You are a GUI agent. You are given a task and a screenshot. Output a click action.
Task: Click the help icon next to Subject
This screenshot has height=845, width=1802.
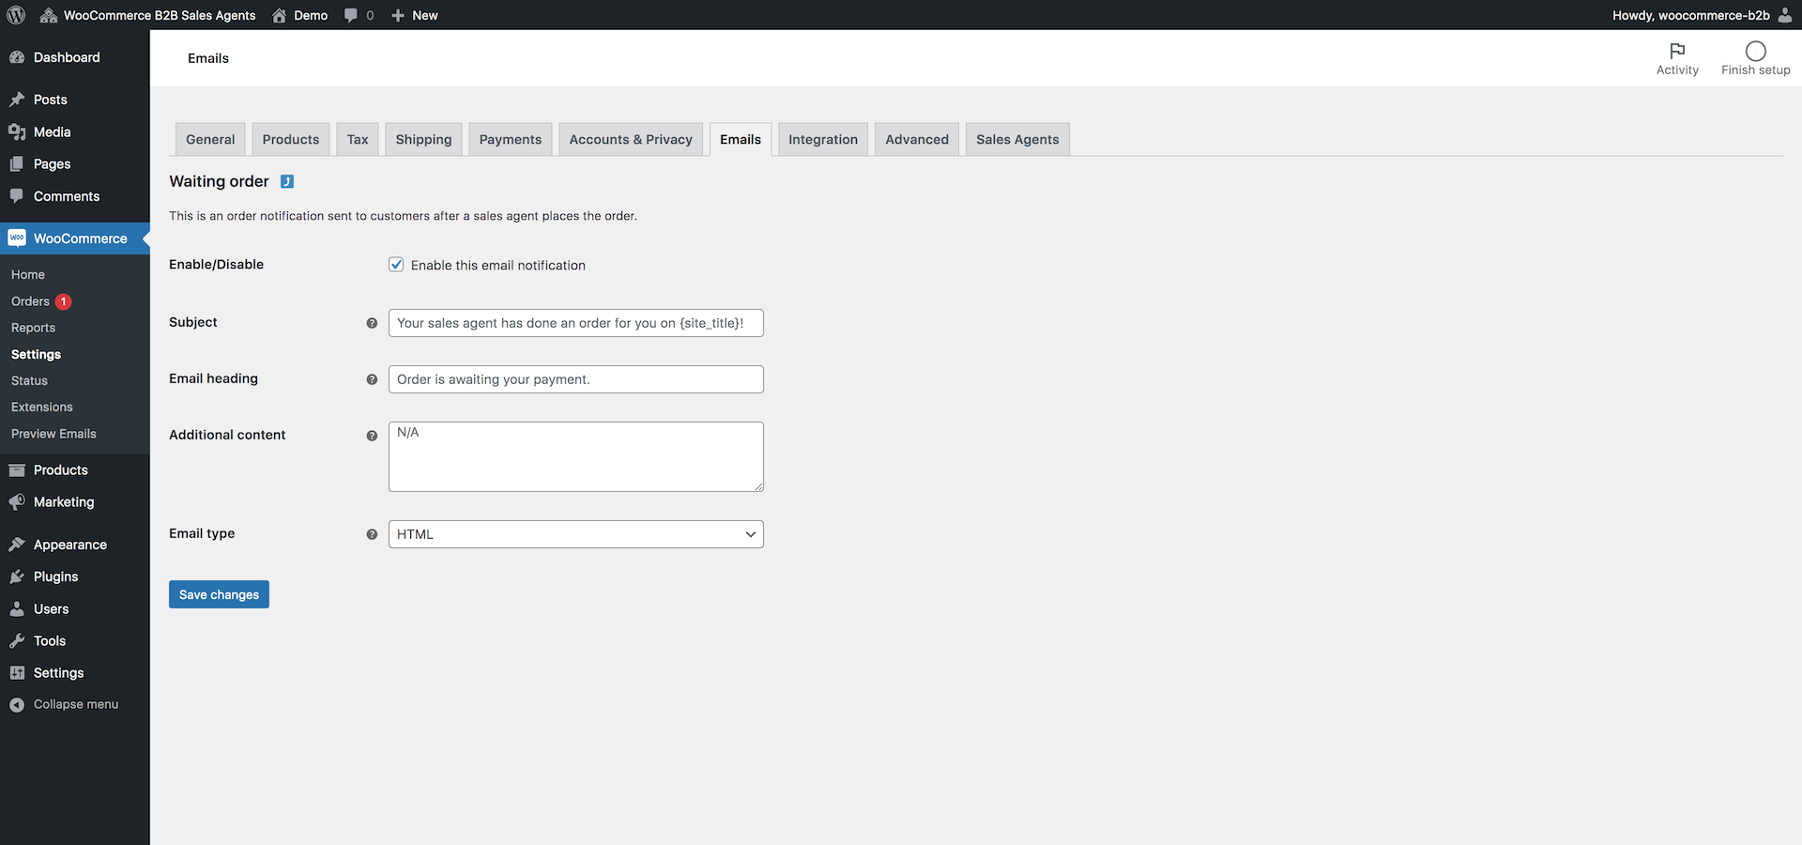(372, 323)
